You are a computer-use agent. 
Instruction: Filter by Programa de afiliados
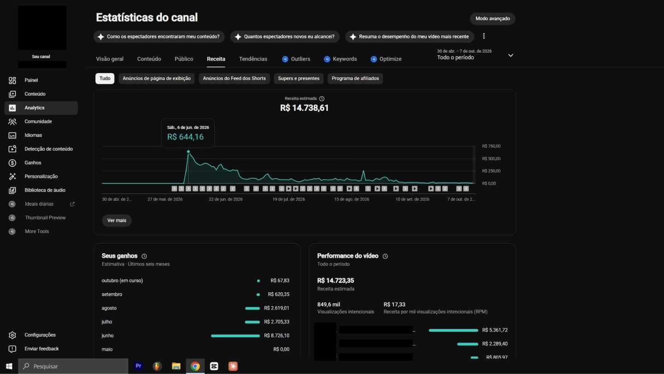point(355,78)
